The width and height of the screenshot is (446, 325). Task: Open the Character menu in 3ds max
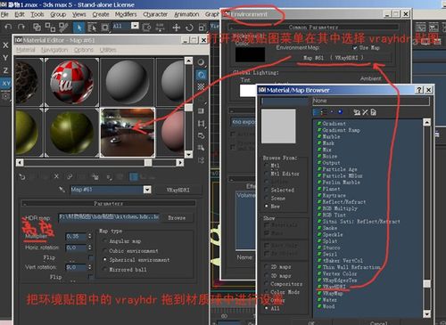point(155,14)
